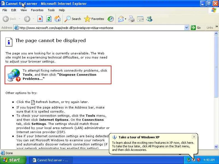
Task: Open the File menu
Action: [5, 10]
